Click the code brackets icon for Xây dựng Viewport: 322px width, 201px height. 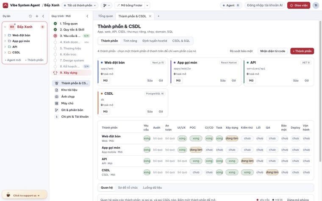click(x=55, y=72)
